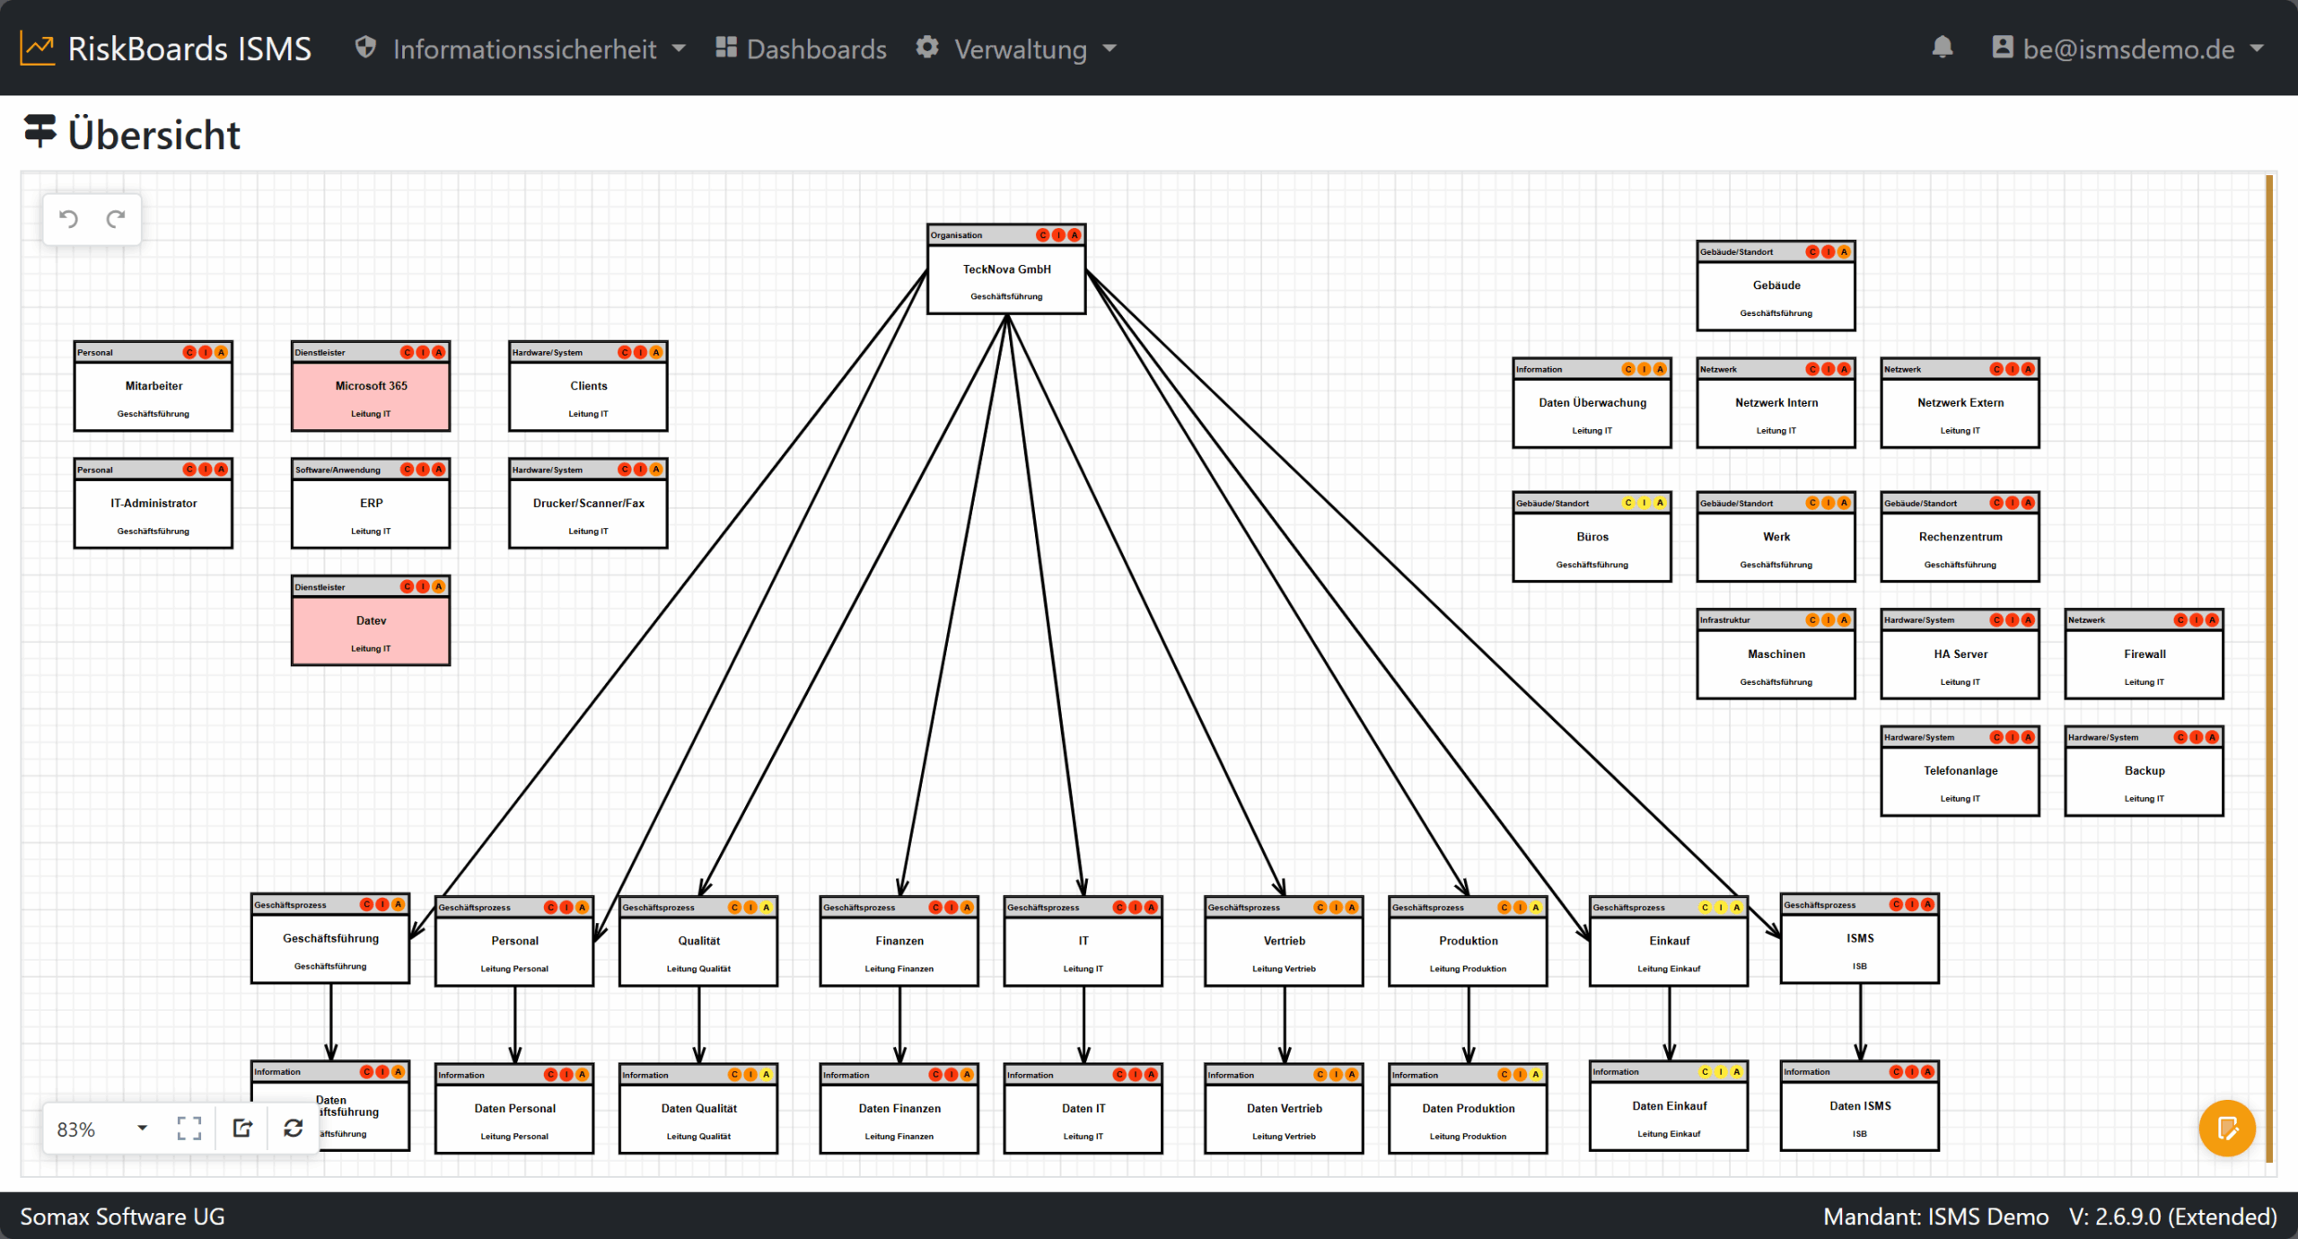Expand the Verwaltung menu
Viewport: 2298px width, 1239px height.
click(1016, 48)
